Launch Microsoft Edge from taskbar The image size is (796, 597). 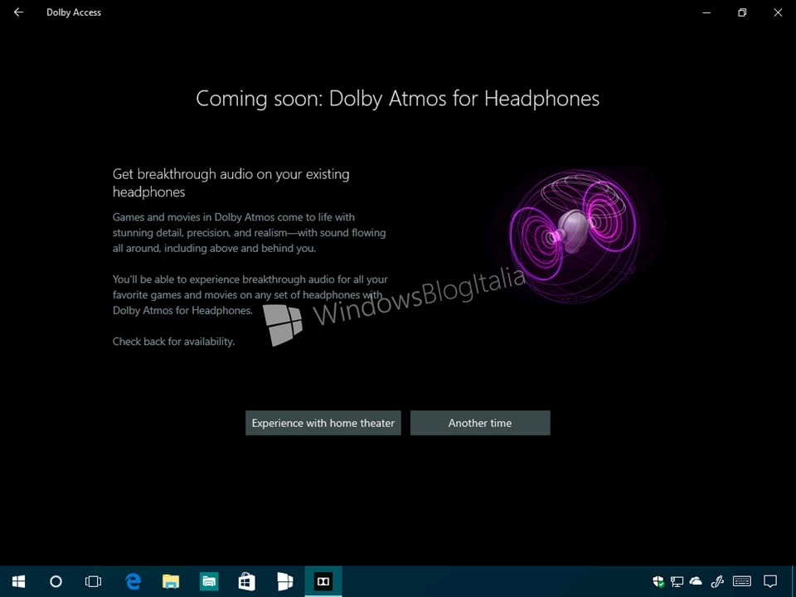(133, 581)
